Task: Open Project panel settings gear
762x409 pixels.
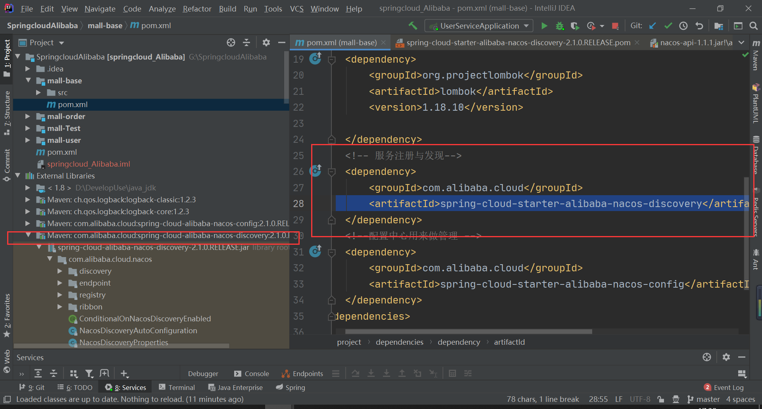Action: [266, 42]
